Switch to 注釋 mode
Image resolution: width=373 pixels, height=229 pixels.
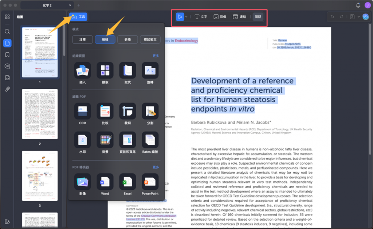coord(83,39)
